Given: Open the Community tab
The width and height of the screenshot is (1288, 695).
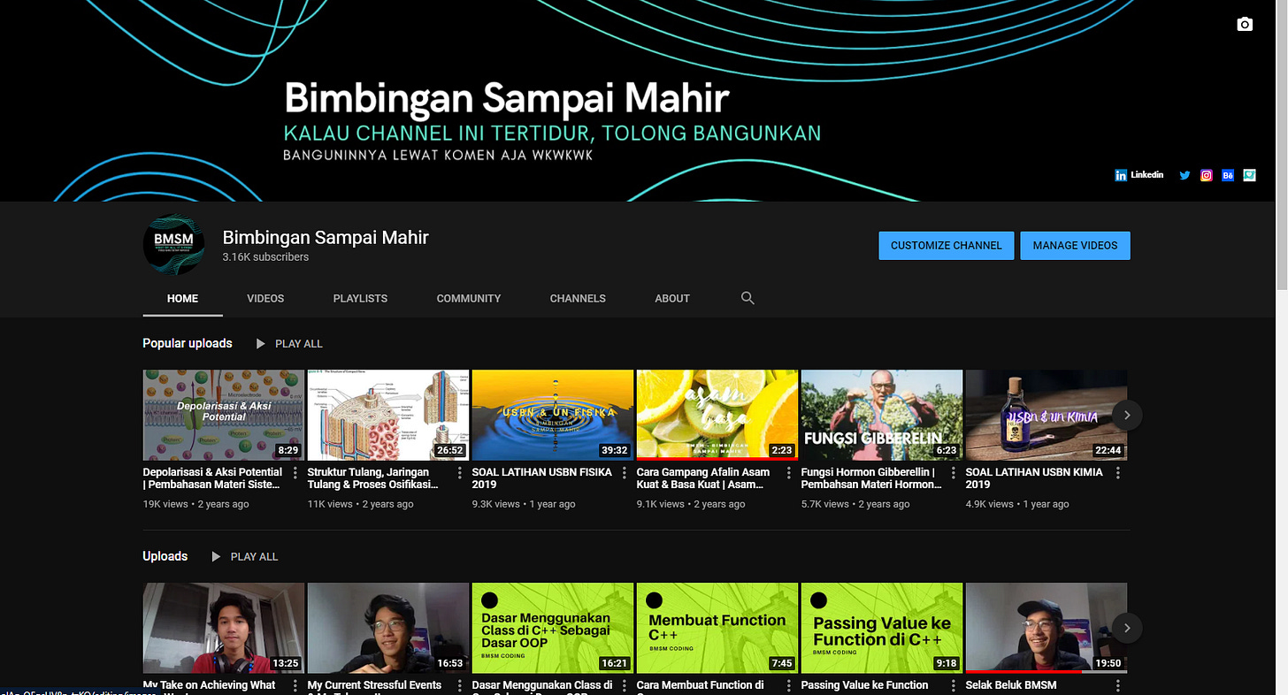Looking at the screenshot, I should [469, 298].
